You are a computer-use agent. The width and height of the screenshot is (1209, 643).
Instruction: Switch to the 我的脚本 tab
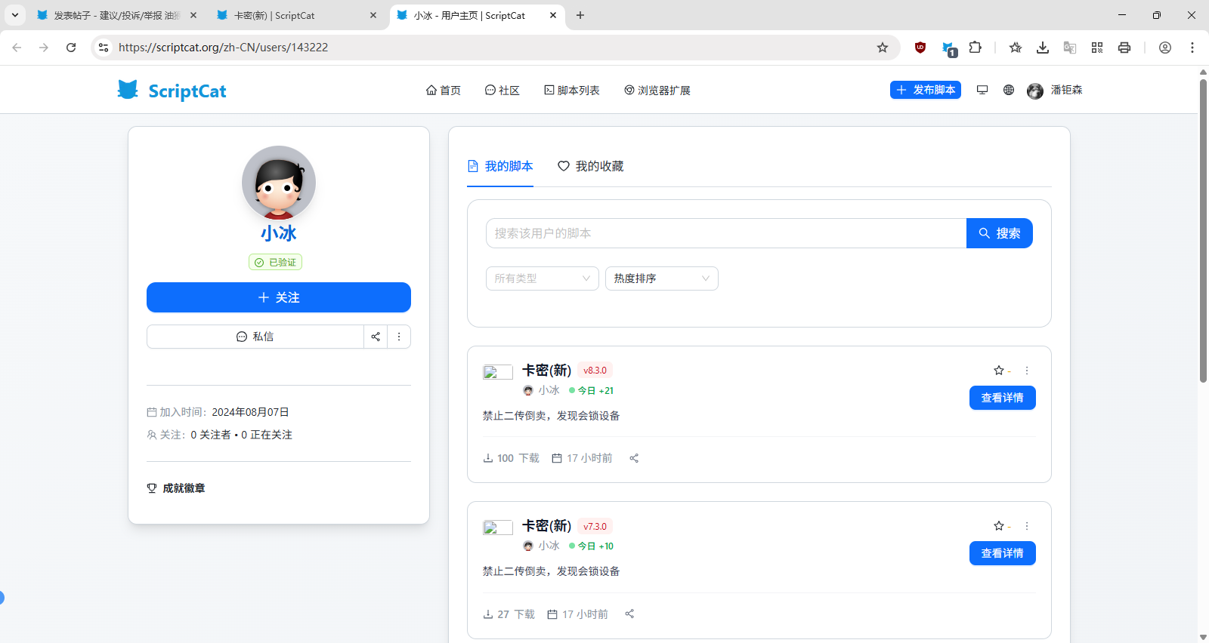click(500, 166)
